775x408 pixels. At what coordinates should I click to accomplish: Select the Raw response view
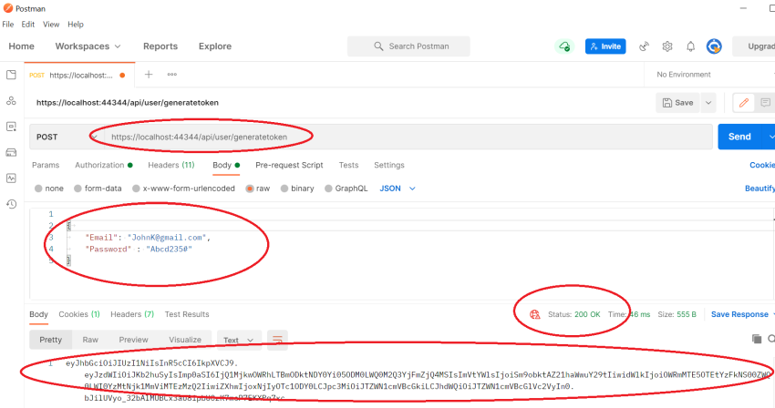pos(90,340)
